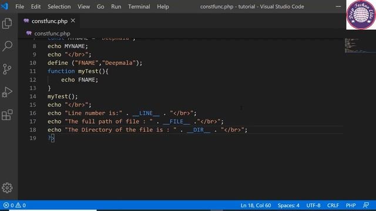
Task: Click line number 16 in gutter
Action: click(33, 113)
